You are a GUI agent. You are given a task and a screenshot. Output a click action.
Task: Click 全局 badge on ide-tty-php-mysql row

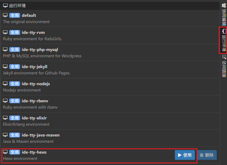(15, 49)
